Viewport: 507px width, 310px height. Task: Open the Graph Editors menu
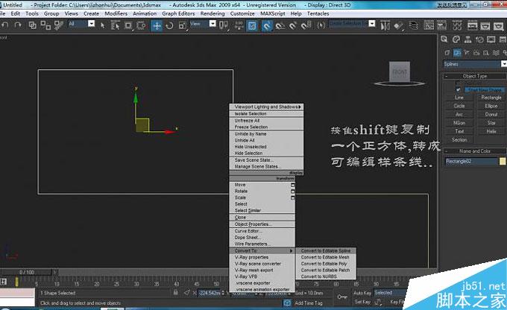(178, 13)
